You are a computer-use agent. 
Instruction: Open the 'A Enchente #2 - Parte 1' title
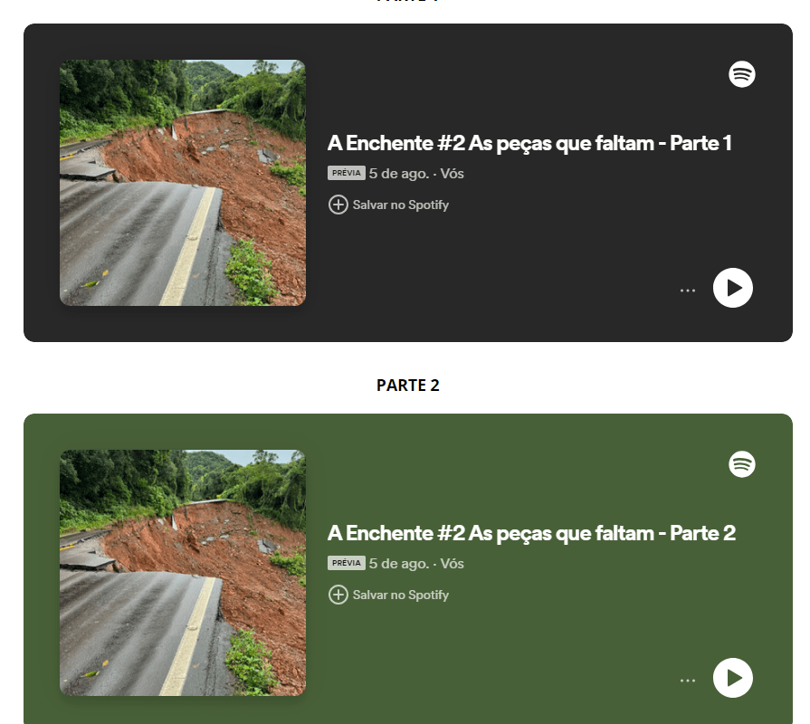coord(529,144)
